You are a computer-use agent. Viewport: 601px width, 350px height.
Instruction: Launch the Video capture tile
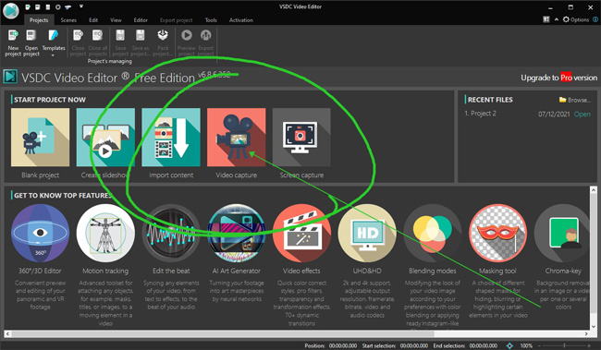pos(236,137)
